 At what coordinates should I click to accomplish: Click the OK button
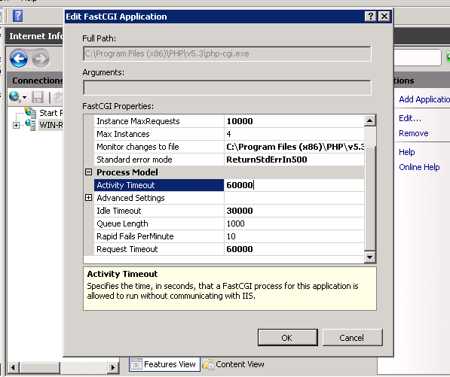(288, 337)
